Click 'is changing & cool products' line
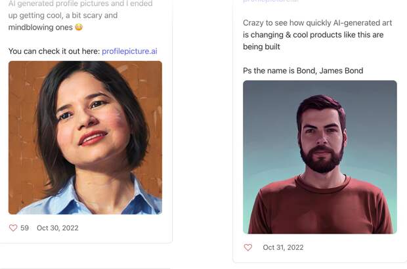The width and height of the screenshot is (407, 269). 313,35
